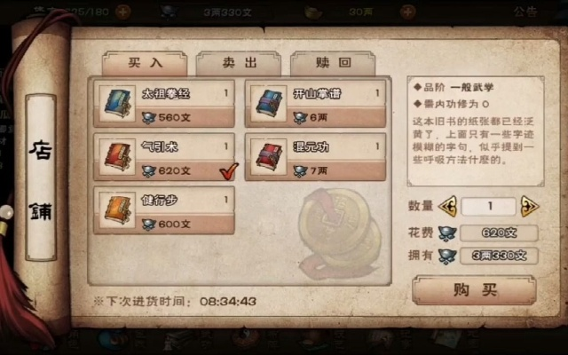The width and height of the screenshot is (568, 355).
Task: Click the silver currency icon beside 花费
Action: [447, 233]
